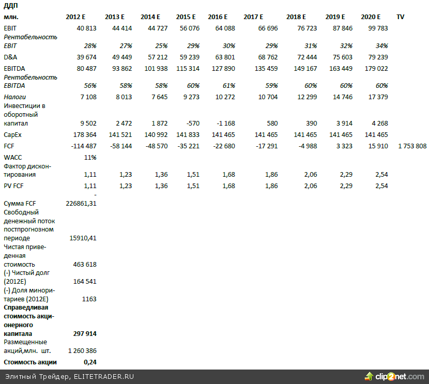Select the terminal value cell 1 753 808
429x384 pixels.
412,146
